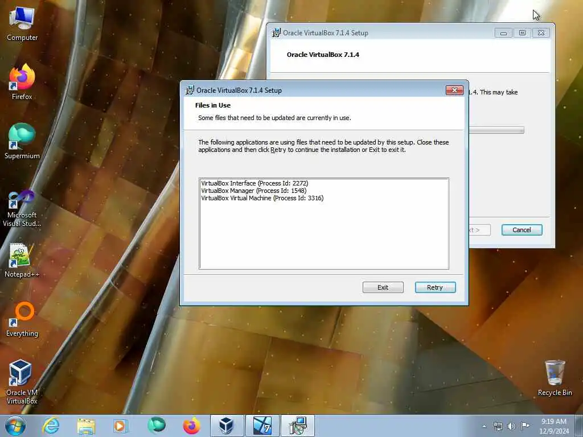Close the Files in Use dialog
Viewport: 583px width, 437px height.
coord(454,90)
